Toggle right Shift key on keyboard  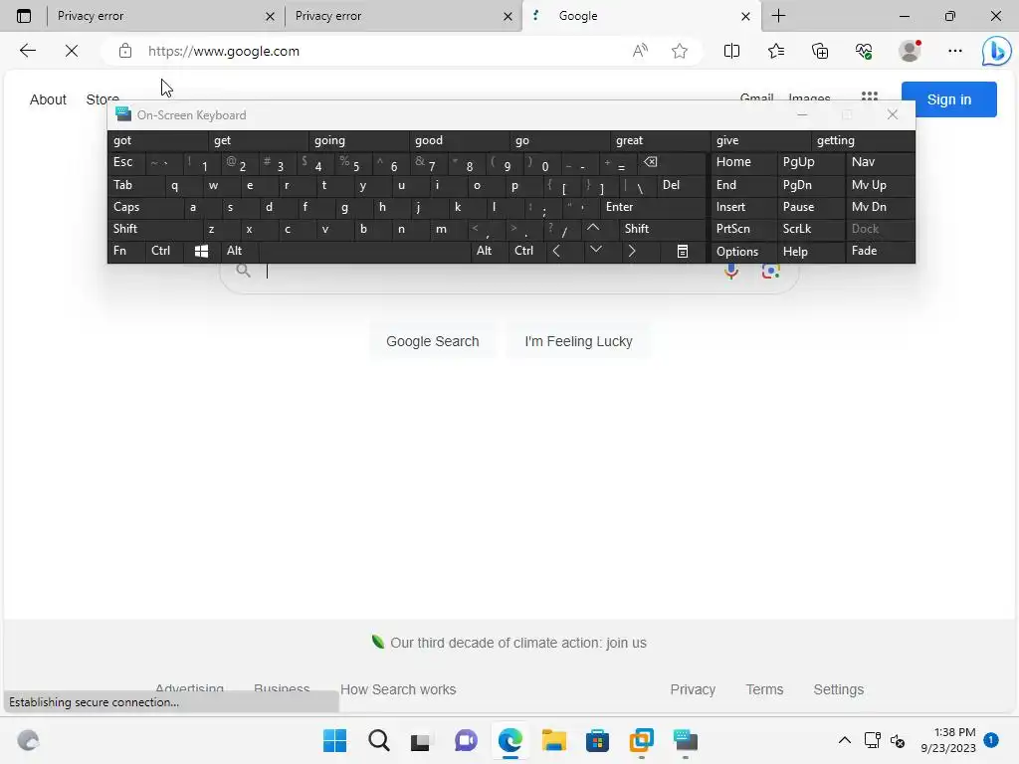[662, 229]
